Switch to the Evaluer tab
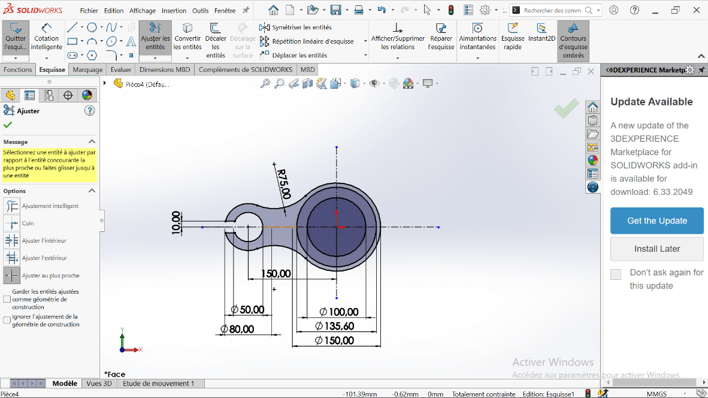This screenshot has height=398, width=708. (121, 70)
